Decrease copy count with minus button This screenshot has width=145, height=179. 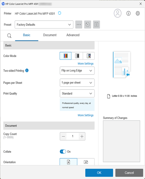[x=64, y=136]
